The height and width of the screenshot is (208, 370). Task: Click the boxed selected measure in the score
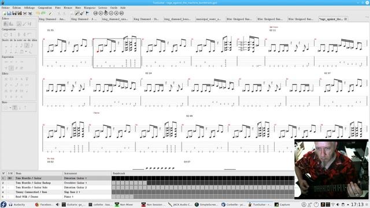(117, 53)
